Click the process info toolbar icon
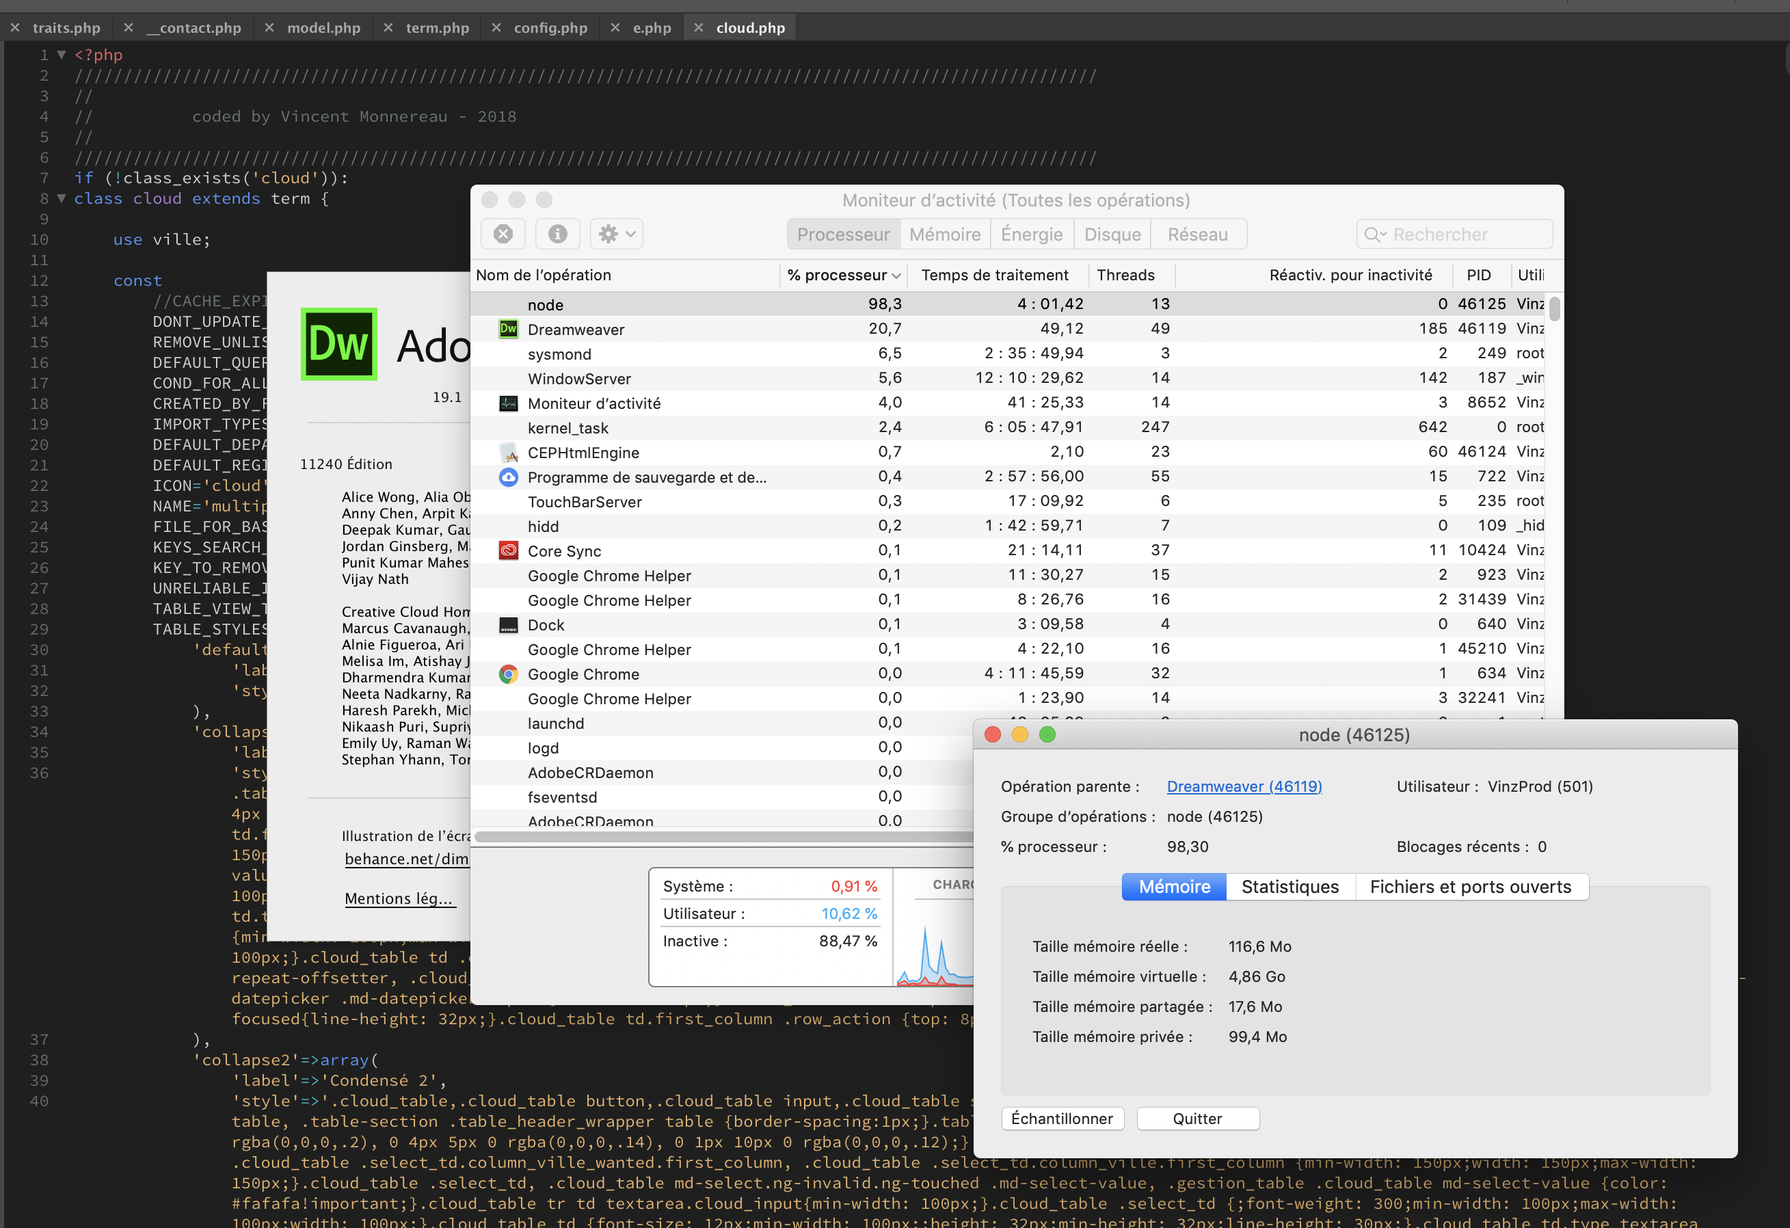 point(558,235)
